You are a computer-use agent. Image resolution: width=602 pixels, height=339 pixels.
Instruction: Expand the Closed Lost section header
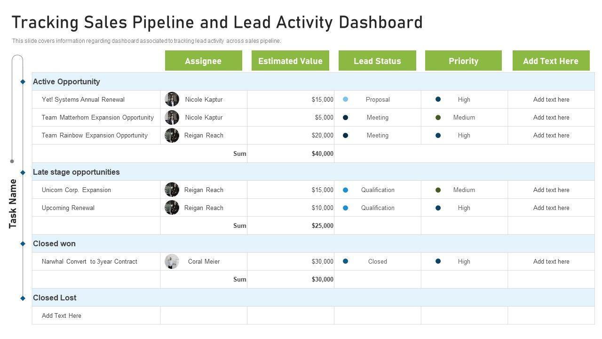pyautogui.click(x=55, y=298)
